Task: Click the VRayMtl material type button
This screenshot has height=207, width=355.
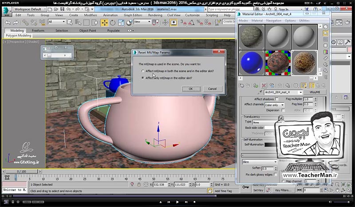Action: pos(315,92)
